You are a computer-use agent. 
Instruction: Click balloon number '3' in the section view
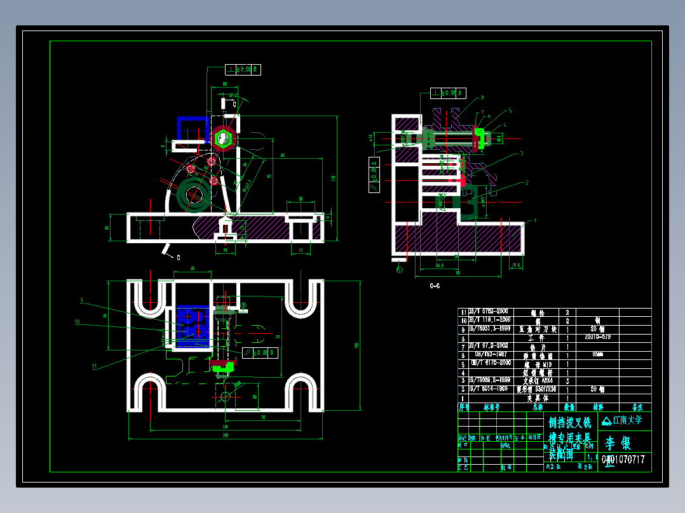[x=522, y=154]
